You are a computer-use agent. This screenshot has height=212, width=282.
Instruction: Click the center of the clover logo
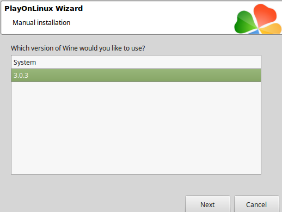[258, 28]
